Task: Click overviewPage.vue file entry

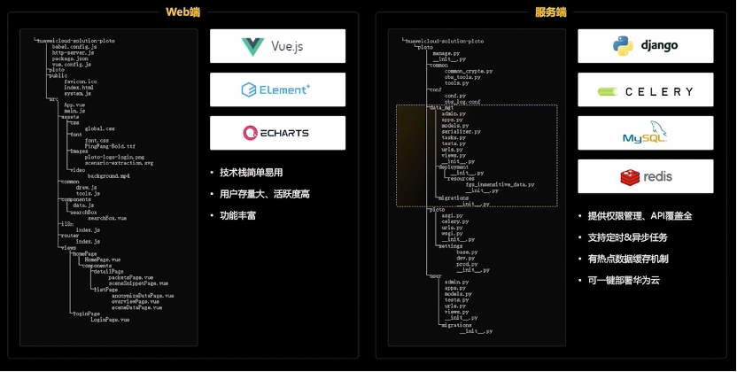Action: [x=136, y=301]
